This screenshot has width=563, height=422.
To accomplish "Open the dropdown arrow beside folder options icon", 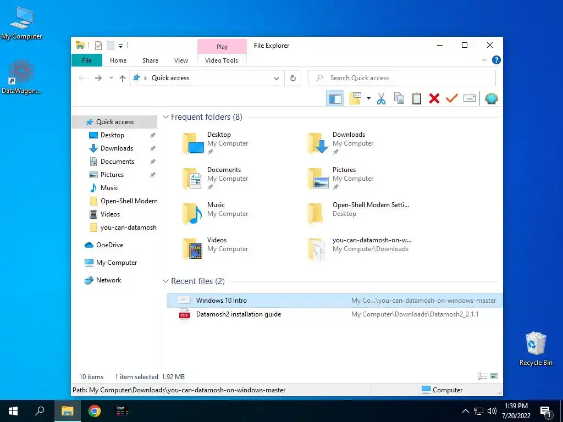I will pos(368,98).
